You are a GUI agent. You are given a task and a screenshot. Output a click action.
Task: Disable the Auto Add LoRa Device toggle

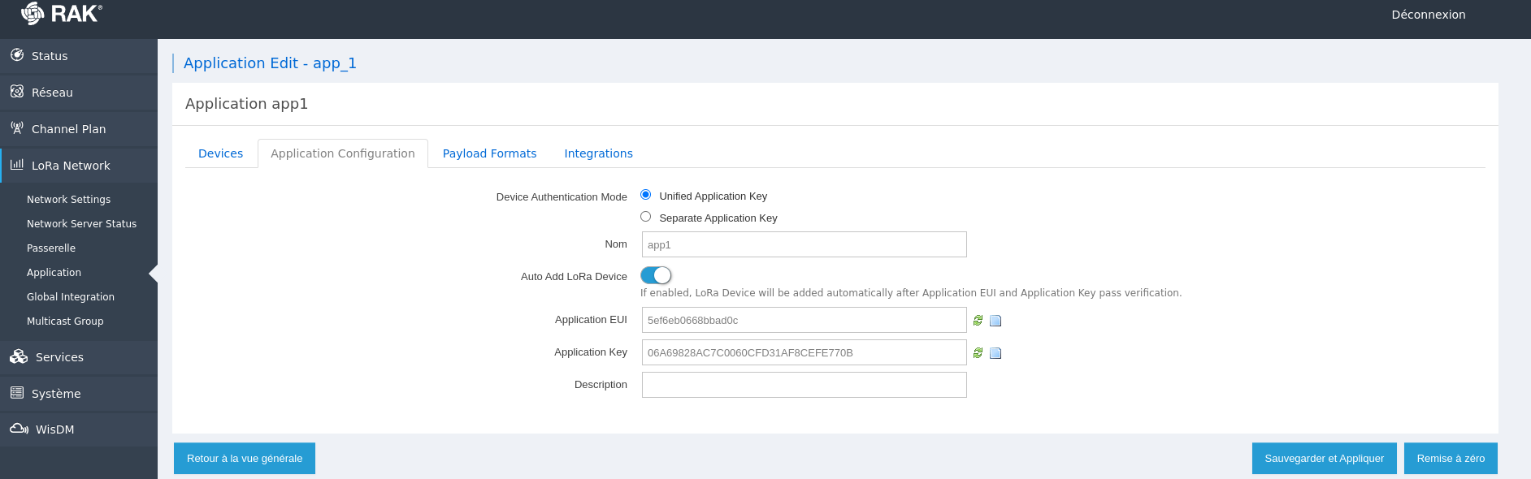tap(656, 275)
